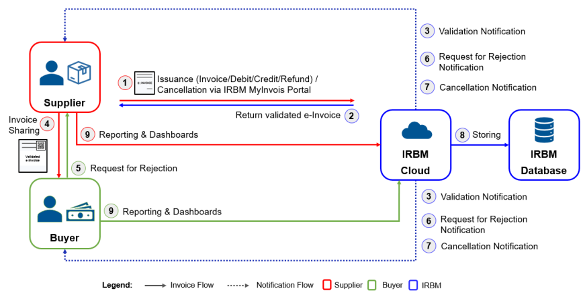Image resolution: width=583 pixels, height=293 pixels.
Task: Click "Cancellation Notification" label below IRBM Cloud
Action: pyautogui.click(x=489, y=246)
